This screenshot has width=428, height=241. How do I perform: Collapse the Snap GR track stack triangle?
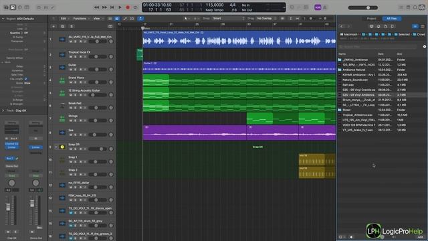click(x=56, y=147)
